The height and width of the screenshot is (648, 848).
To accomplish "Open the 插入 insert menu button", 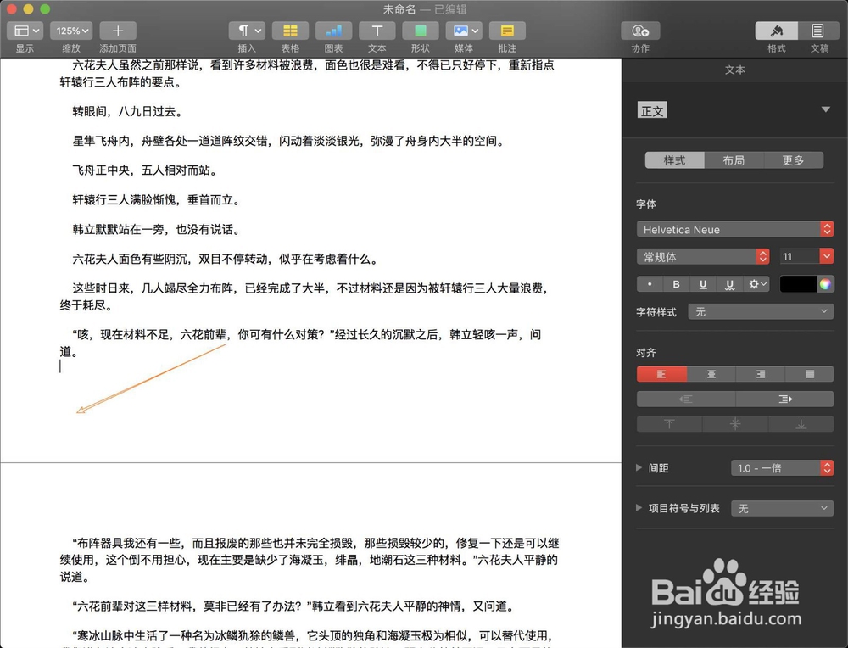I will (x=246, y=32).
